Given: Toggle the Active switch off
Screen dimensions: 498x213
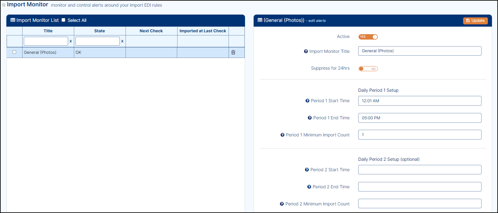Looking at the screenshot, I should 368,37.
